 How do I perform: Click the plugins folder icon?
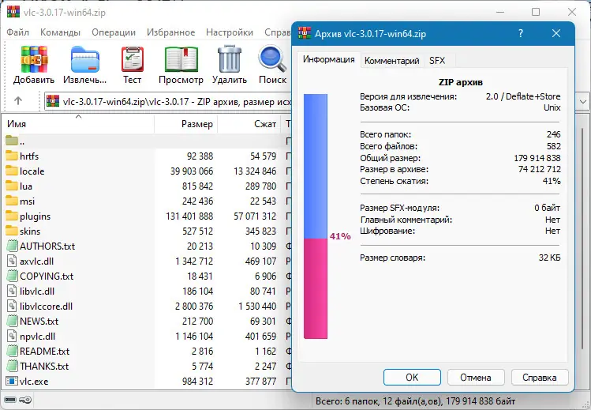tap(12, 216)
